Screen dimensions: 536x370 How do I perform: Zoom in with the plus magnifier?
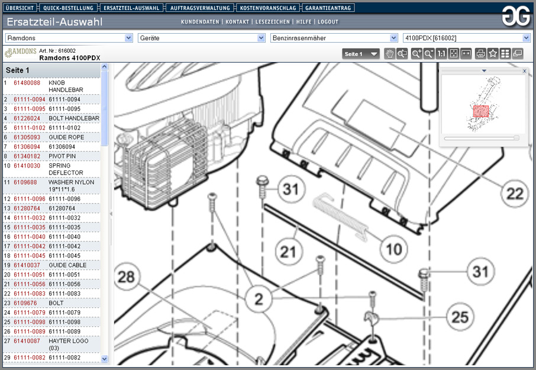[x=416, y=54]
